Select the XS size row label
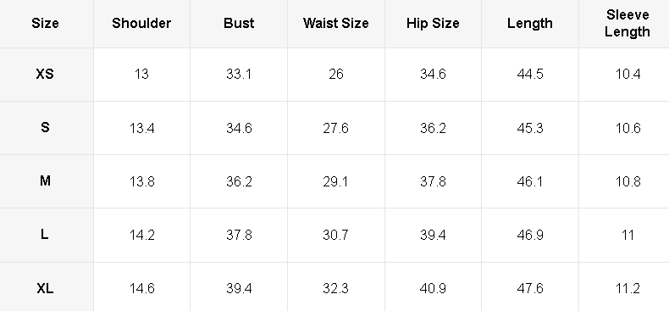 pyautogui.click(x=45, y=75)
